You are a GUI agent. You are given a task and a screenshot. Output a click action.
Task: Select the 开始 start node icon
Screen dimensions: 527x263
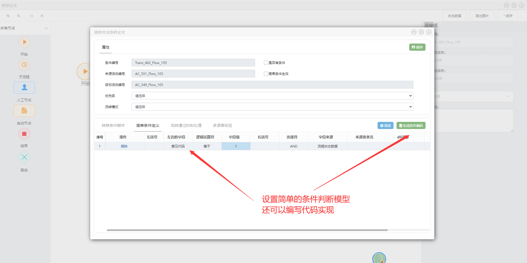tap(24, 42)
